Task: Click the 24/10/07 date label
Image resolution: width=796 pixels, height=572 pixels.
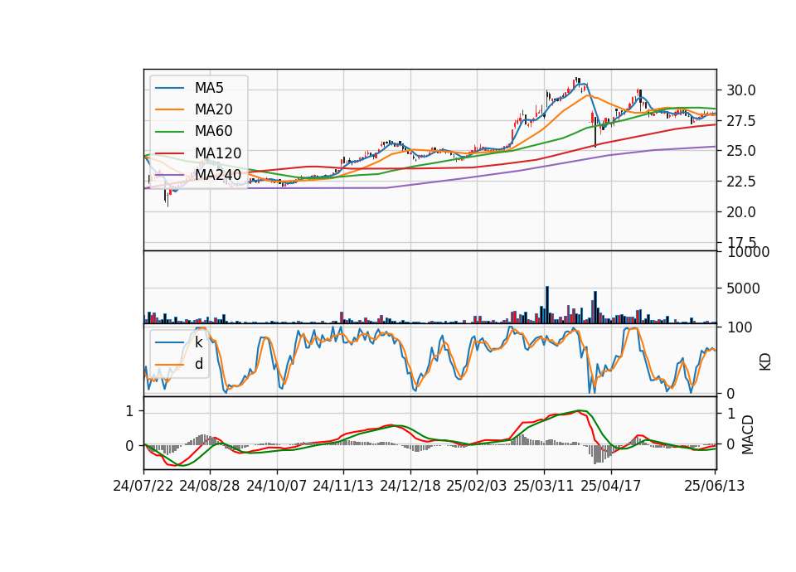Action: point(277,486)
